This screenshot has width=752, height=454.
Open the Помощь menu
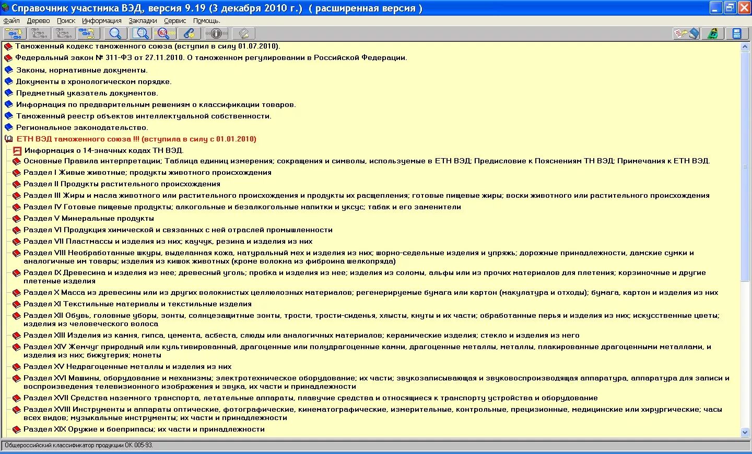coord(207,21)
